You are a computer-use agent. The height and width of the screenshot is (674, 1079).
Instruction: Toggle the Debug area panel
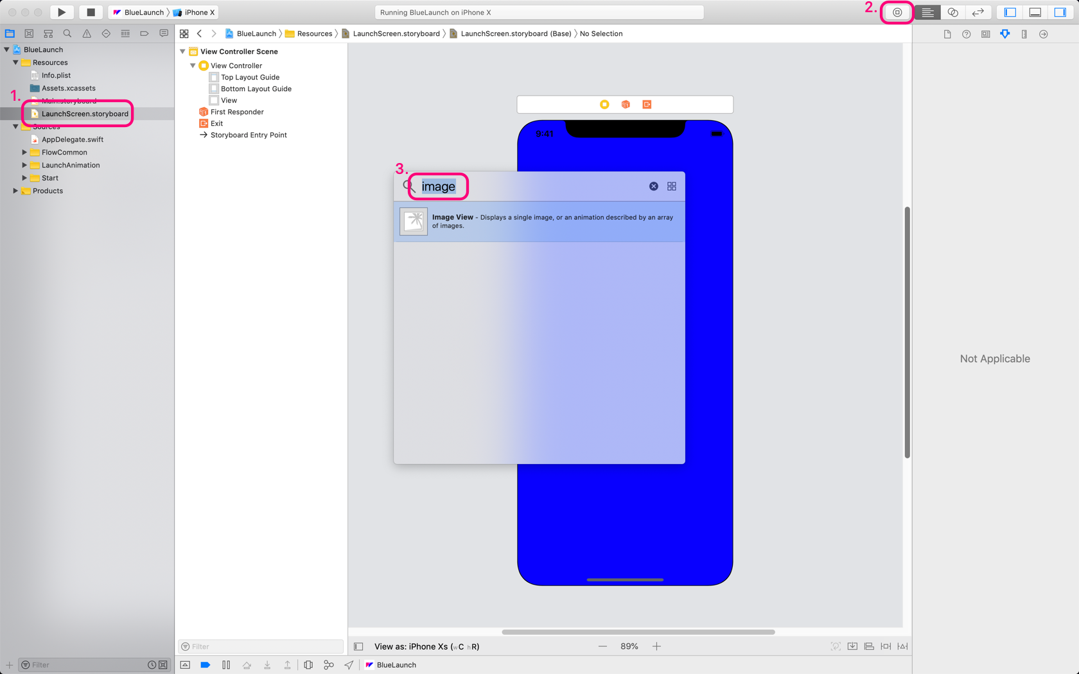pyautogui.click(x=1035, y=12)
